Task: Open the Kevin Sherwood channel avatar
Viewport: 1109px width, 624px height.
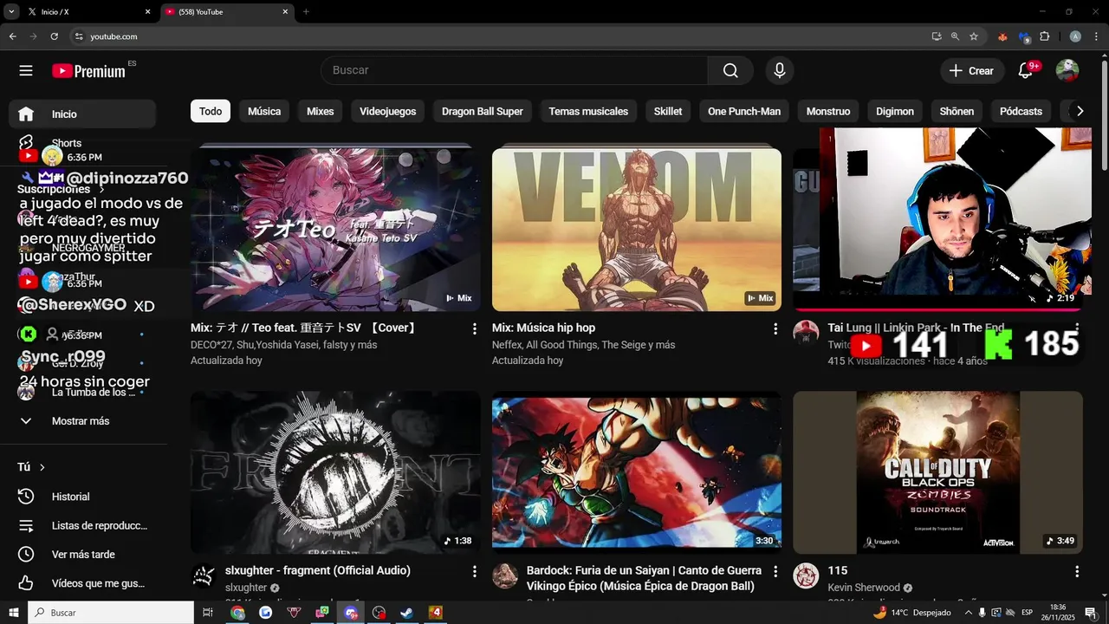Action: (806, 576)
